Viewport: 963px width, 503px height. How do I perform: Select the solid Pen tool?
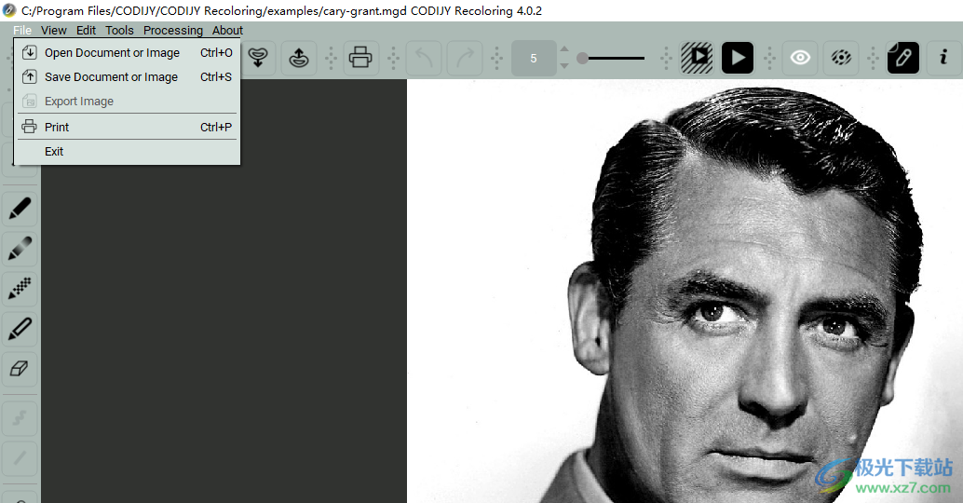(x=20, y=208)
